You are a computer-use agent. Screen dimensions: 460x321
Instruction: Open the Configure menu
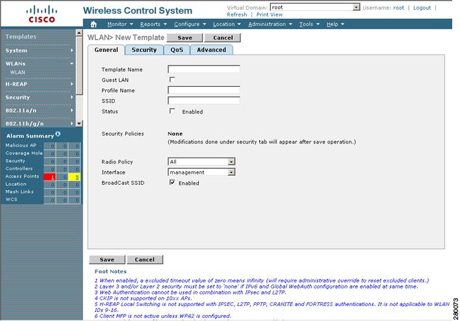[x=190, y=24]
